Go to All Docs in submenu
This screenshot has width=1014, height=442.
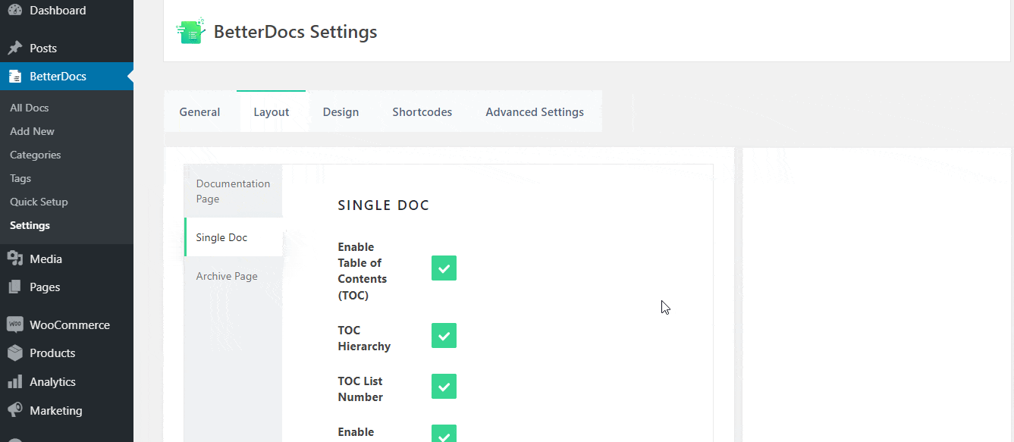29,108
